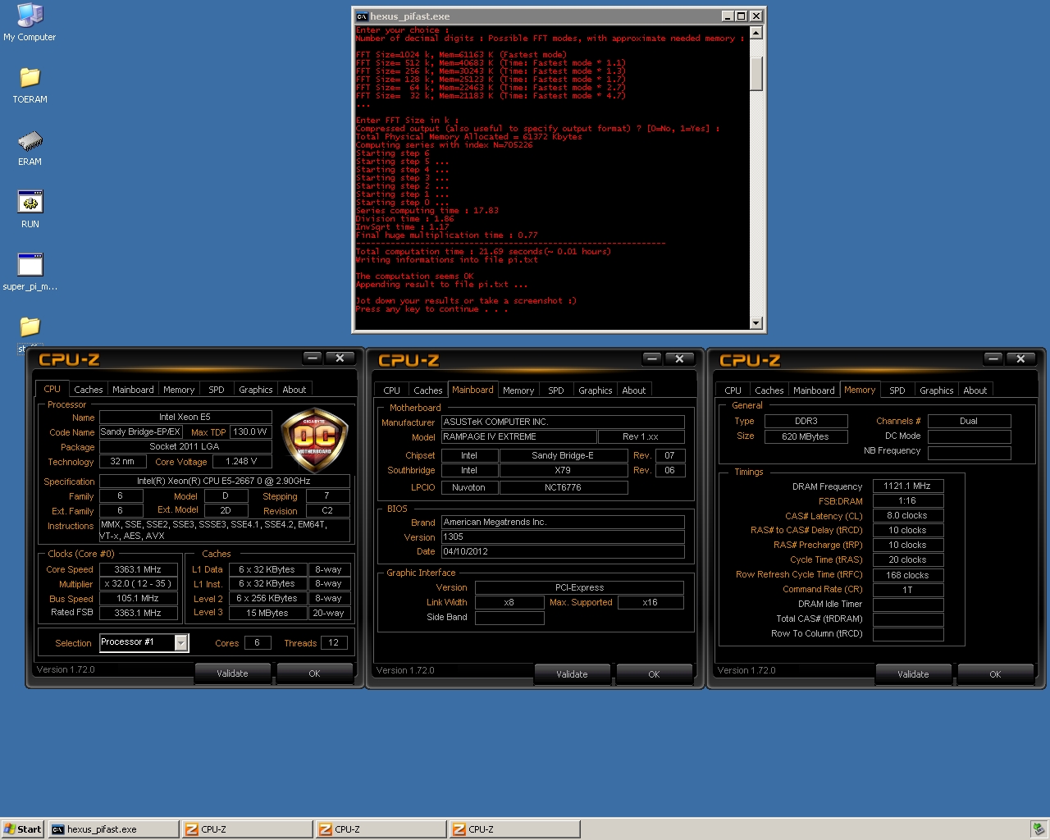Screen dimensions: 1050x840
Task: Select SPD tab in middle CPU-Z window
Action: [556, 390]
